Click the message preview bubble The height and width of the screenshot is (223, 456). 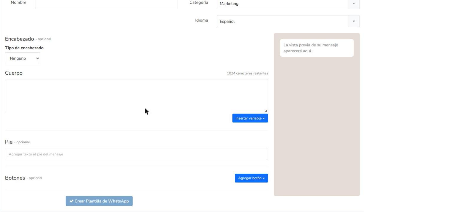317,48
